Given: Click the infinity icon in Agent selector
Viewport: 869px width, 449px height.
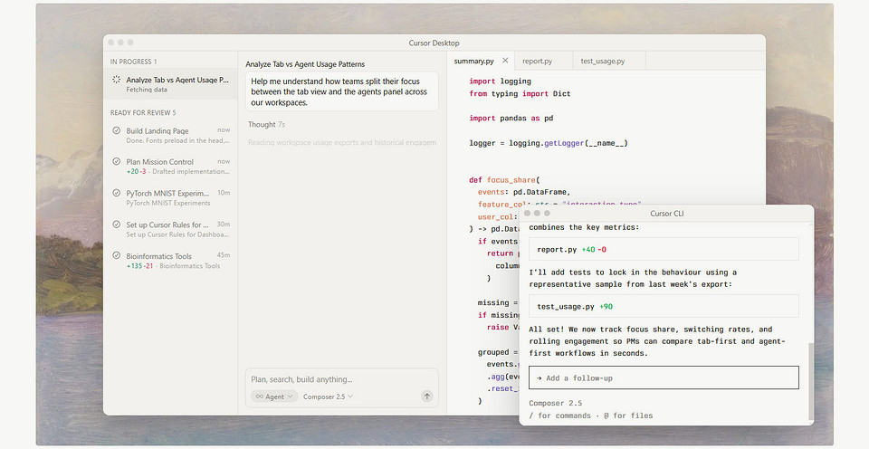Looking at the screenshot, I should pyautogui.click(x=260, y=396).
